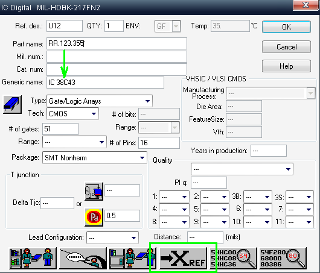Click the QTY input field

click(114, 26)
